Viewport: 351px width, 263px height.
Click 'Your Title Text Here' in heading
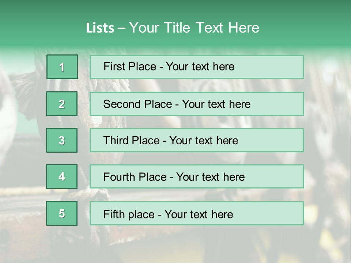pyautogui.click(x=194, y=28)
